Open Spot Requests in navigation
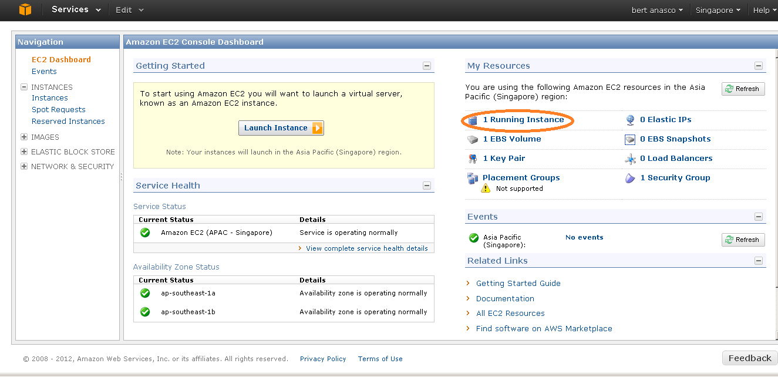The width and height of the screenshot is (778, 377). click(x=59, y=109)
